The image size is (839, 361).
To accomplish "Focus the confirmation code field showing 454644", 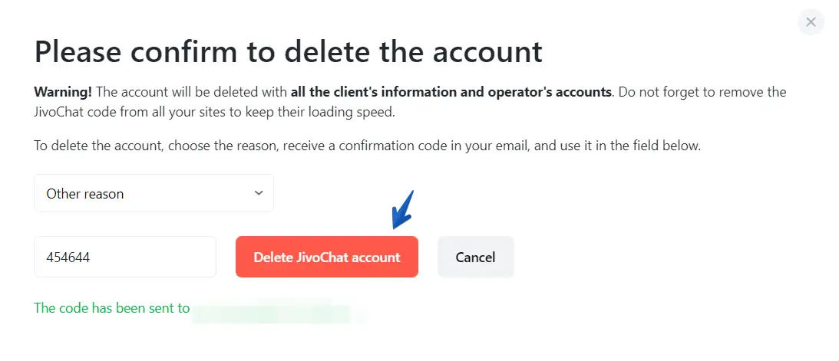I will 124,258.
